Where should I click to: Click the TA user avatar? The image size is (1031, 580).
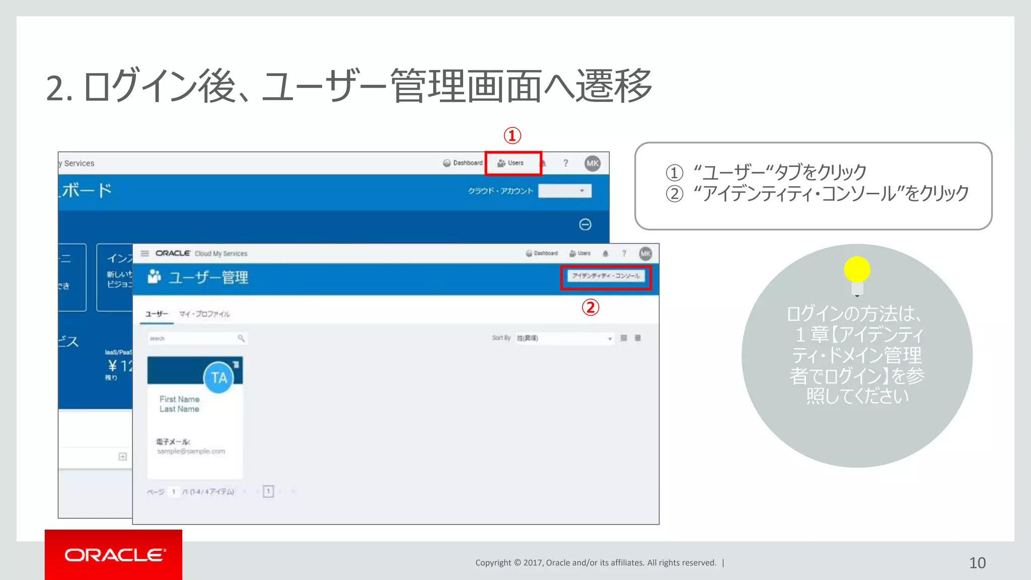tap(219, 378)
